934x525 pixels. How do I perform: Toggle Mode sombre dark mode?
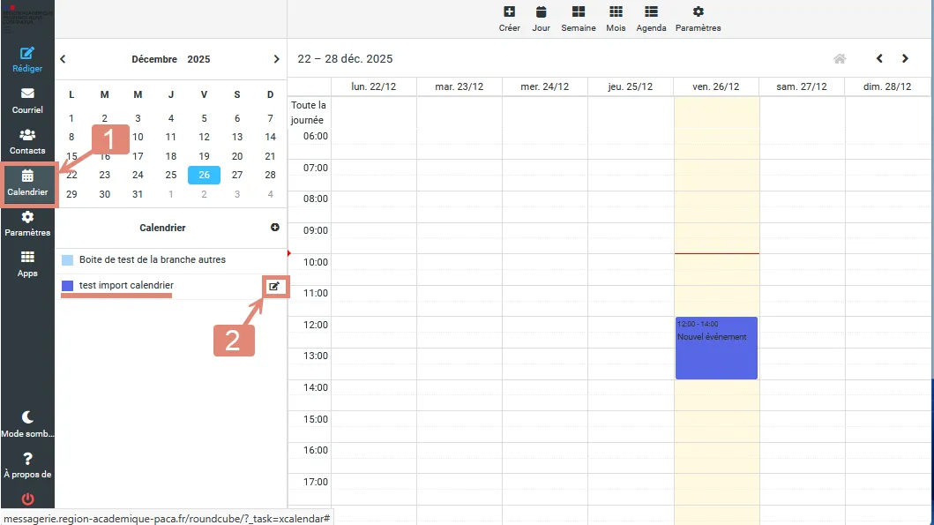27,424
